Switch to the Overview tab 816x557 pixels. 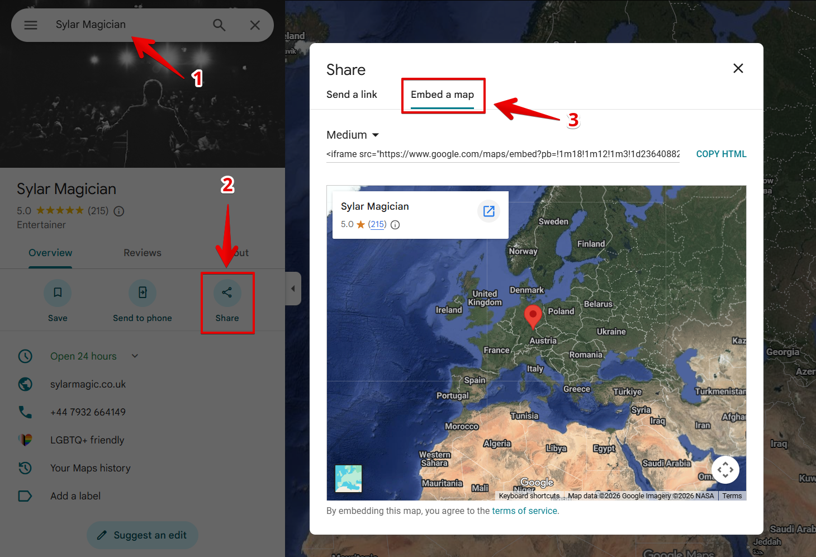(x=50, y=253)
